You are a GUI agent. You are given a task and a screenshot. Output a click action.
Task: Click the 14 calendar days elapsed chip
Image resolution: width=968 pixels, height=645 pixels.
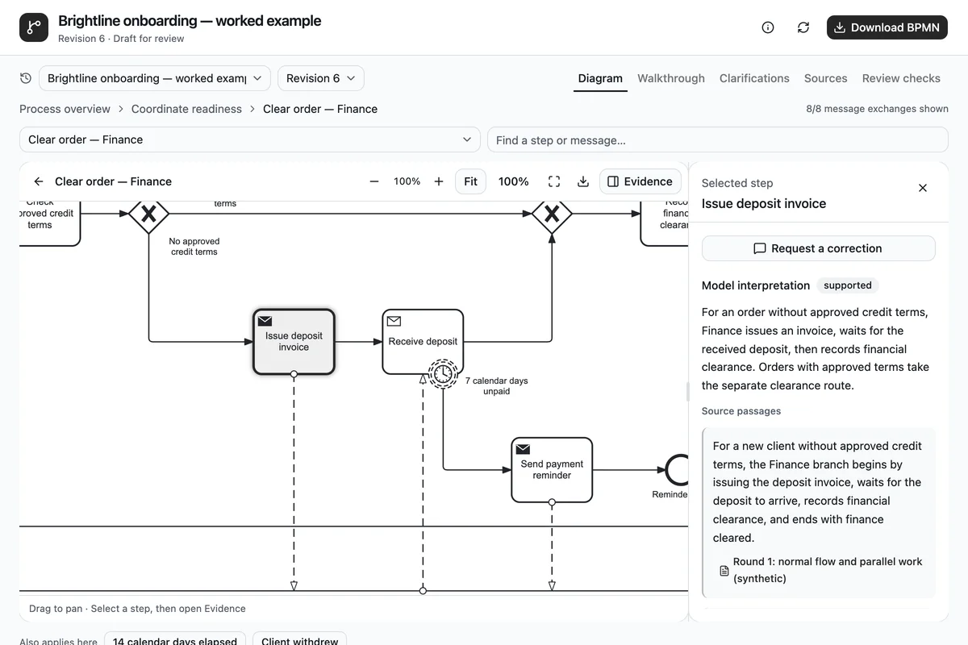coord(175,641)
